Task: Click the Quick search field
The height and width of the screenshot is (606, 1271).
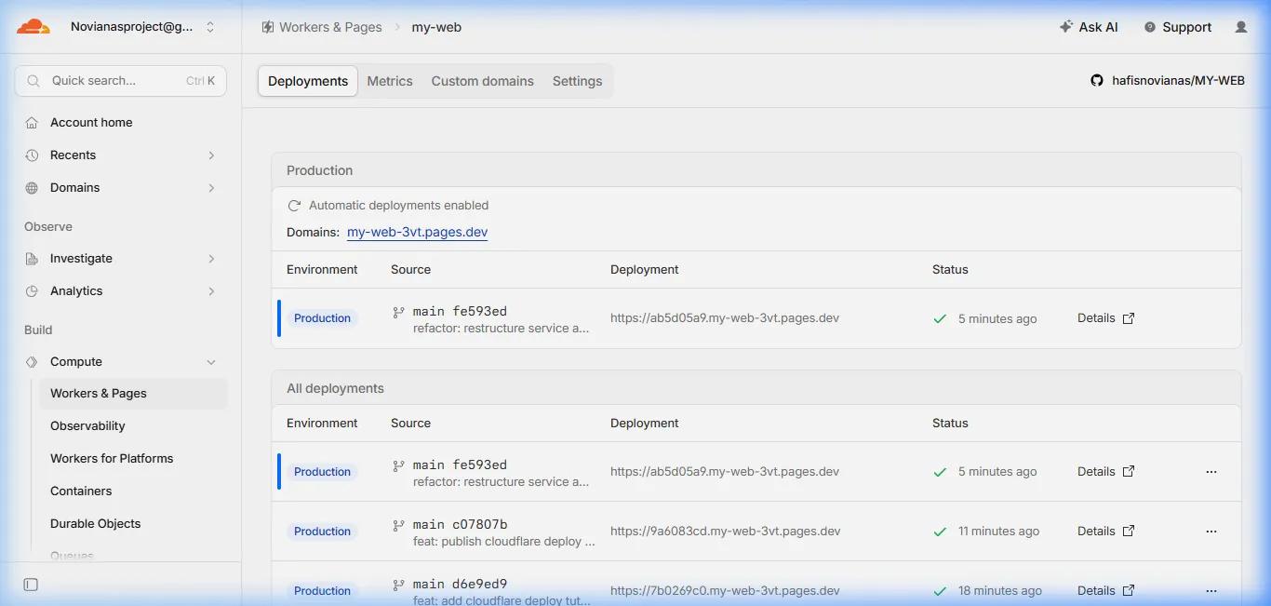Action: tap(120, 81)
